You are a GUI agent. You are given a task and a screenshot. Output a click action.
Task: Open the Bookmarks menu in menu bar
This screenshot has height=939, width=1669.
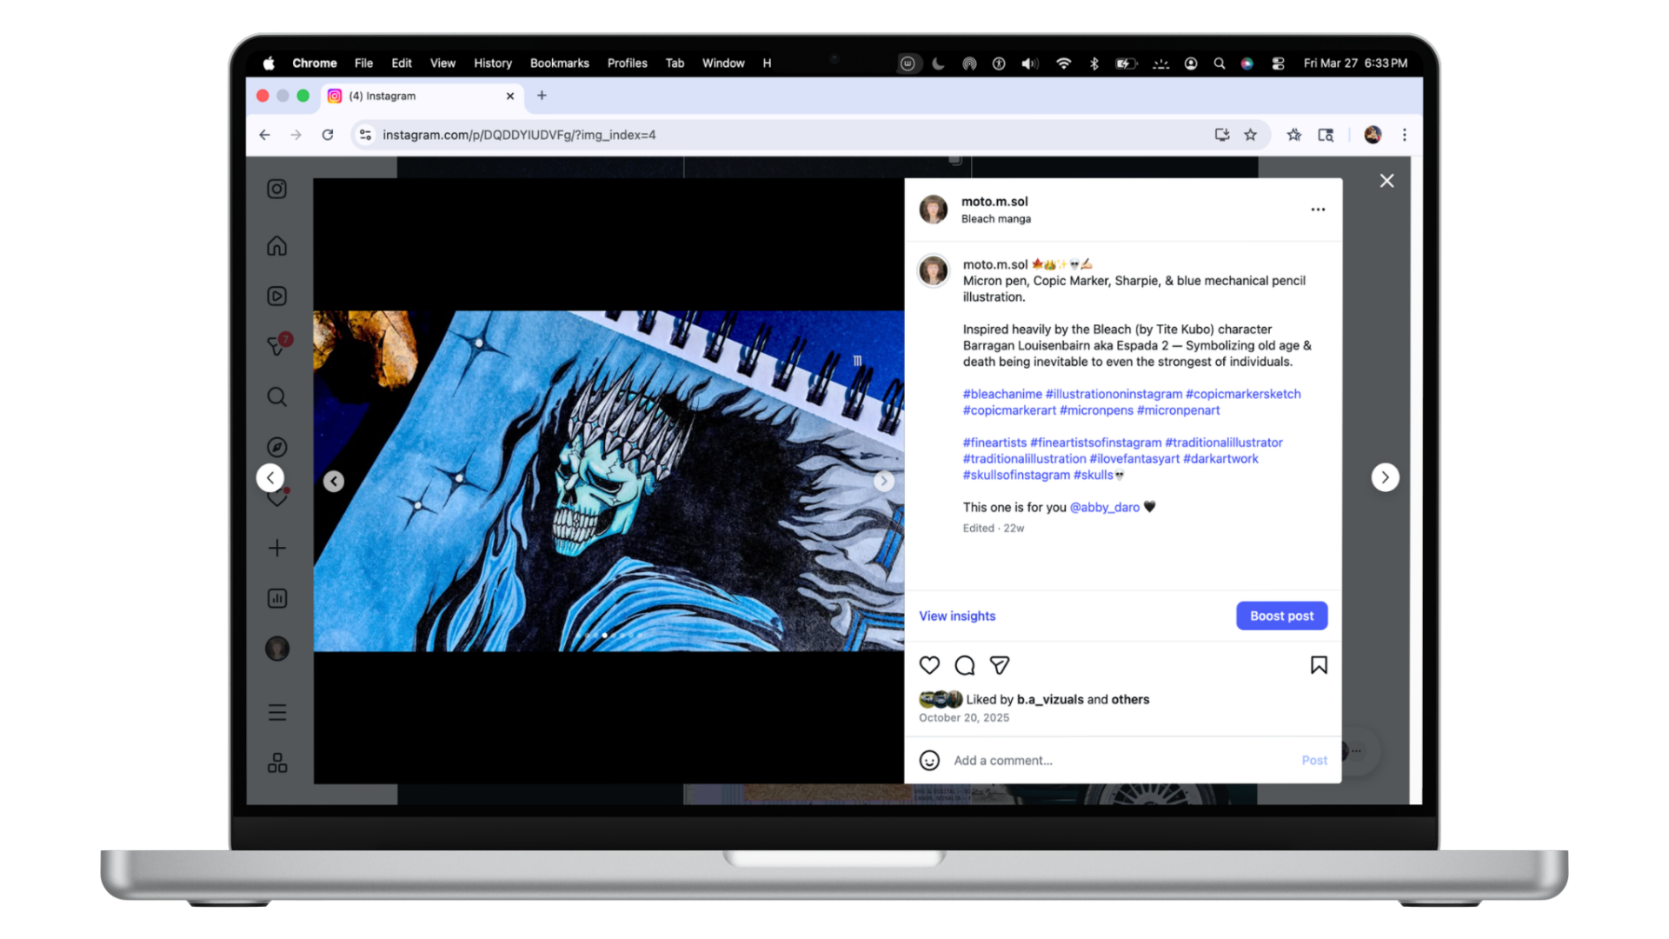559,63
